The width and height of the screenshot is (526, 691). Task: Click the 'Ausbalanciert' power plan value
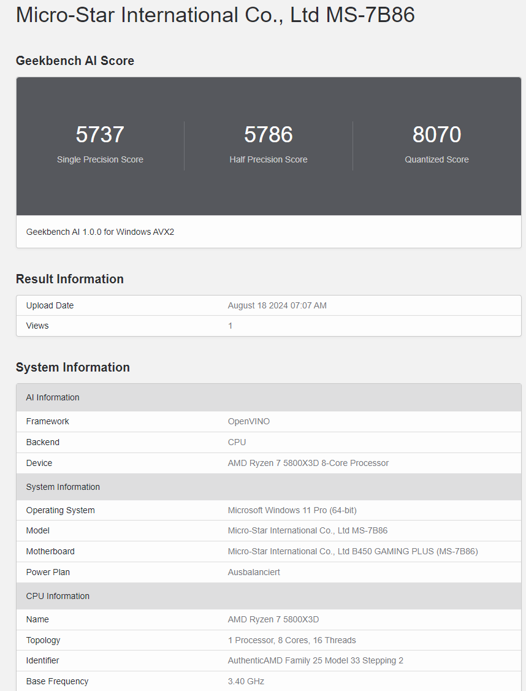[254, 572]
